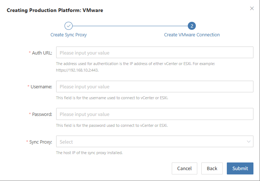Screen dimensions: 260x181
Task: Click the Auth URL field label
Action: point(42,53)
